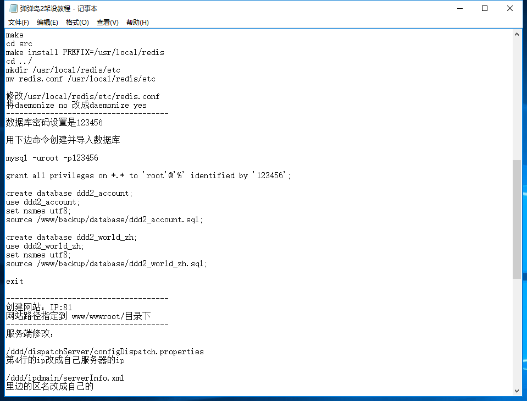The height and width of the screenshot is (401, 527).
Task: Click the line "第4行的ip改成自己服务器的ip"
Action: pos(65,360)
